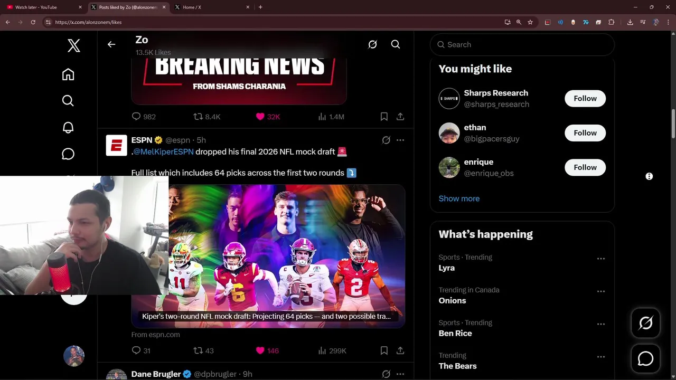
Task: Open more options on Dane Brugler's post
Action: tap(400, 374)
